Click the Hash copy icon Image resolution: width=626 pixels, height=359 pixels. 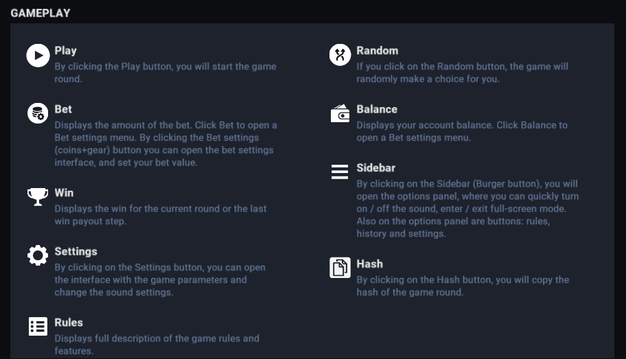[x=340, y=268]
